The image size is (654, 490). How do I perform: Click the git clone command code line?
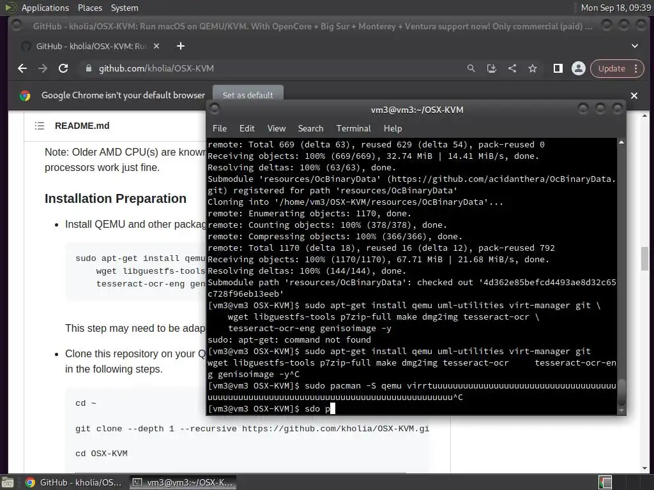pos(252,428)
